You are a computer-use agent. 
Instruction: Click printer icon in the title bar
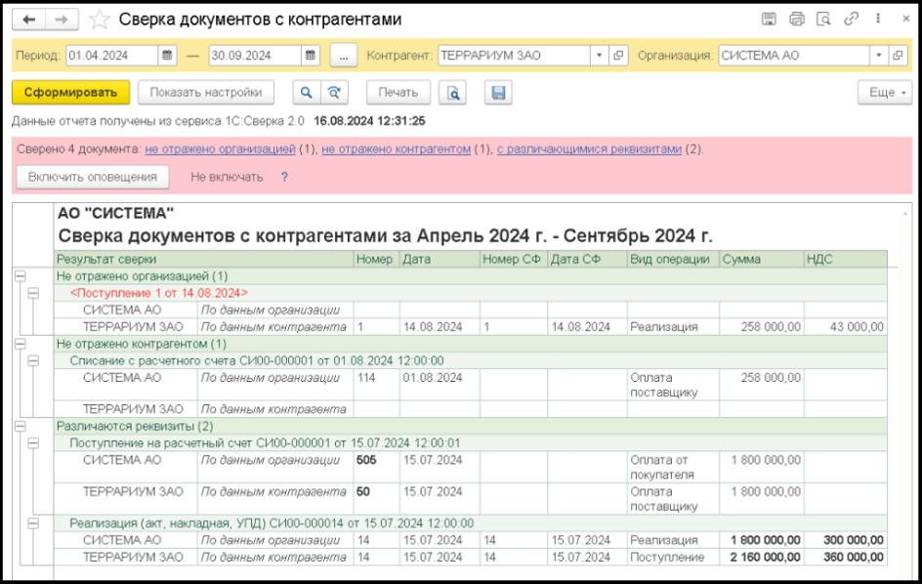click(x=796, y=20)
